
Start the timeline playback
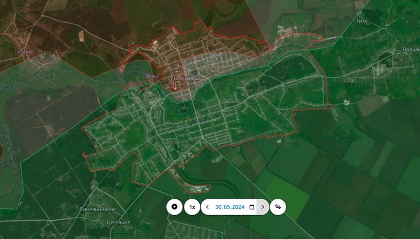[x=174, y=207]
